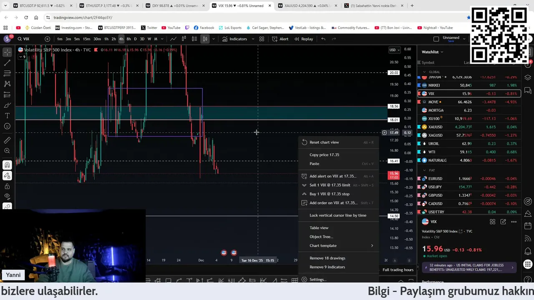Viewport: 534px width, 300px height.
Task: Select the trend line drawing tool
Action: [7, 63]
